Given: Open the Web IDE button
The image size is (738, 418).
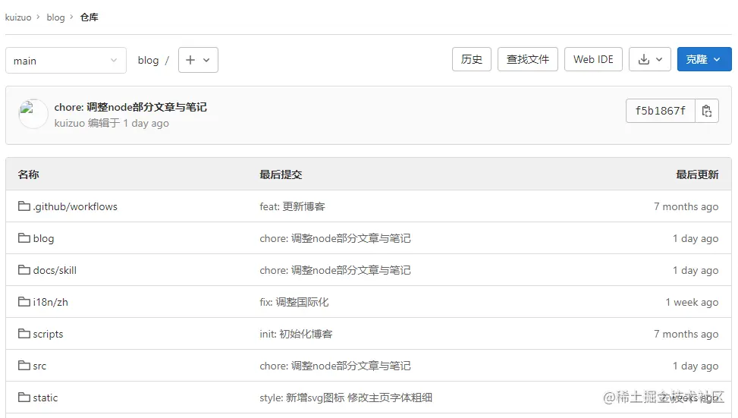Looking at the screenshot, I should click(593, 59).
